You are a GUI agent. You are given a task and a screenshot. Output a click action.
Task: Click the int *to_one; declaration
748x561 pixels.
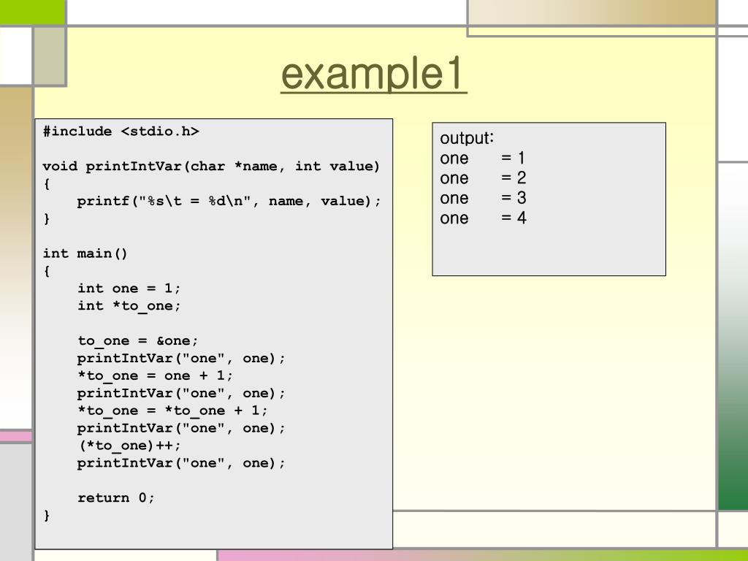(129, 306)
